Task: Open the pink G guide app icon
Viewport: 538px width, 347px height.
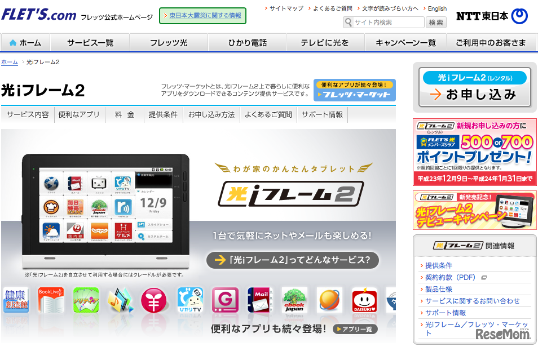Action: pyautogui.click(x=225, y=300)
